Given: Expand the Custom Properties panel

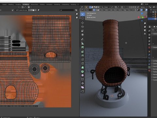Looking at the screenshot, I should 152,80.
